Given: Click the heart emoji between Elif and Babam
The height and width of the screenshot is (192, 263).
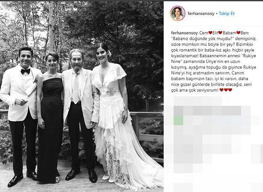Looking at the screenshot, I should [x=220, y=33].
